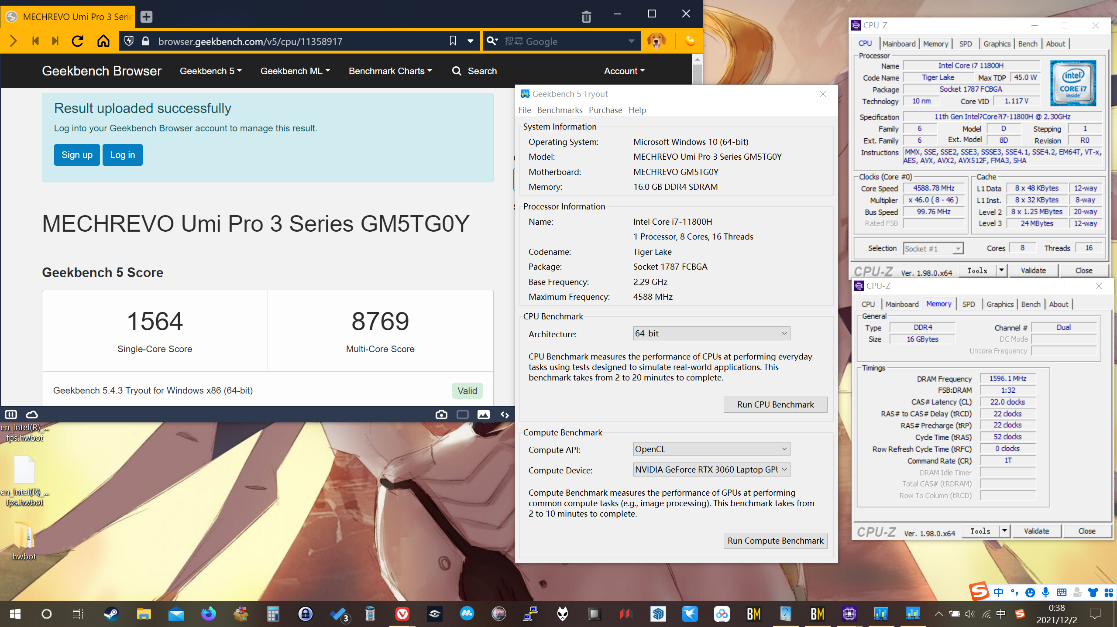Bookmark the current page
Viewport: 1117px width, 627px height.
[x=453, y=41]
